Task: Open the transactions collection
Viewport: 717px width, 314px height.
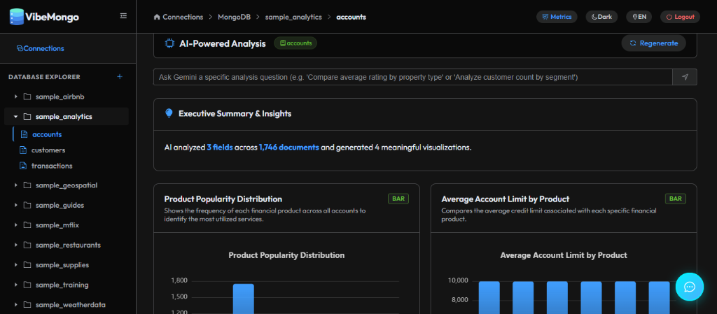Action: click(x=52, y=166)
